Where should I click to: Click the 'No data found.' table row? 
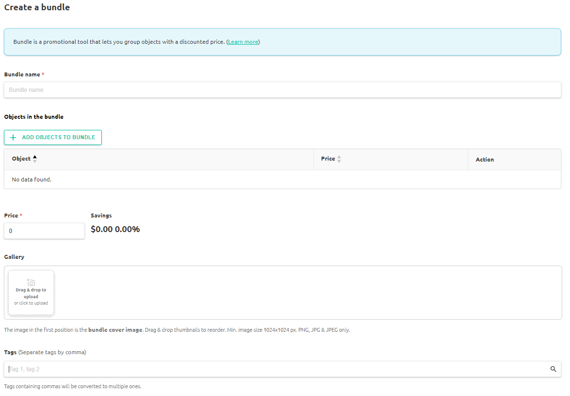coord(282,180)
